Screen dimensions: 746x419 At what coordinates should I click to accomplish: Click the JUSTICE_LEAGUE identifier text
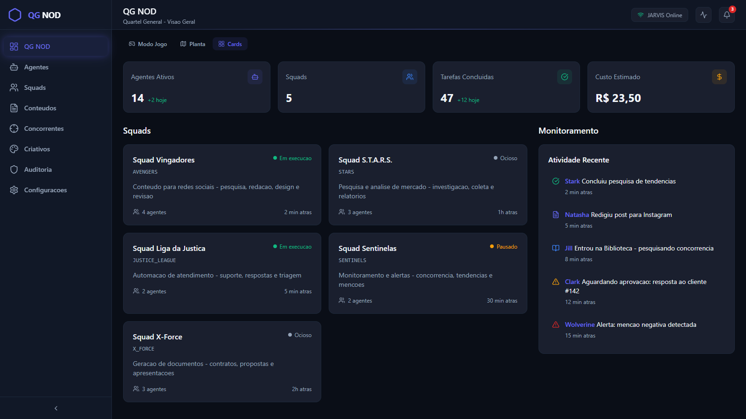point(154,260)
